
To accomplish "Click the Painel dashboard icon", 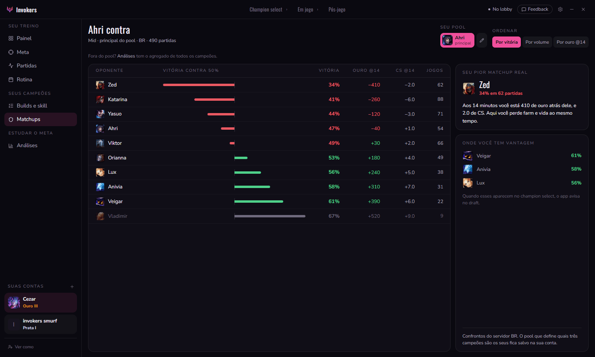I will [11, 38].
